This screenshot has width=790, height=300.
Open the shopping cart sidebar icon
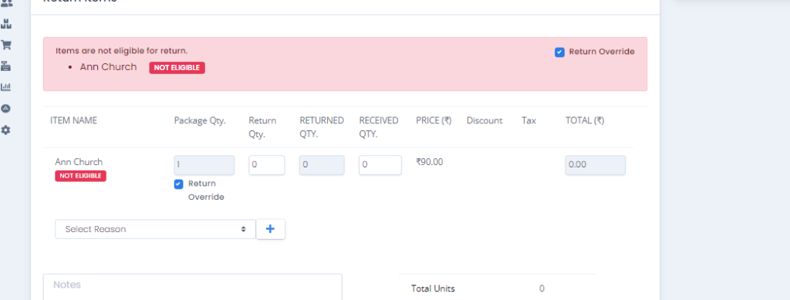[x=6, y=45]
